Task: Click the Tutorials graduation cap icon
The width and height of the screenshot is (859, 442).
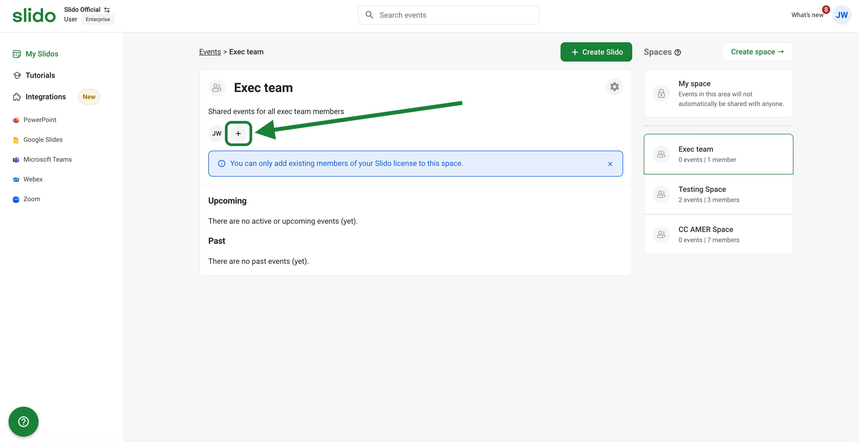Action: point(17,75)
